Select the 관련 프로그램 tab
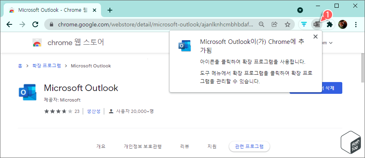The height and width of the screenshot is (158, 365). pos(249,147)
